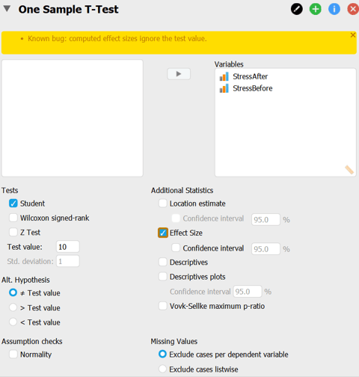This screenshot has width=359, height=377.
Task: Open the blue info help icon
Action: 334,9
